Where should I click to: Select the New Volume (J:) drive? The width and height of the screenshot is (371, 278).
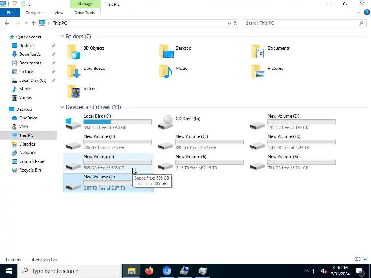tap(200, 163)
